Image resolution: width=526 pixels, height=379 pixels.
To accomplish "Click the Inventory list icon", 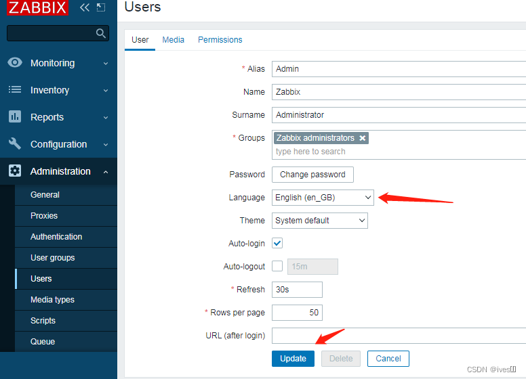I will 15,89.
